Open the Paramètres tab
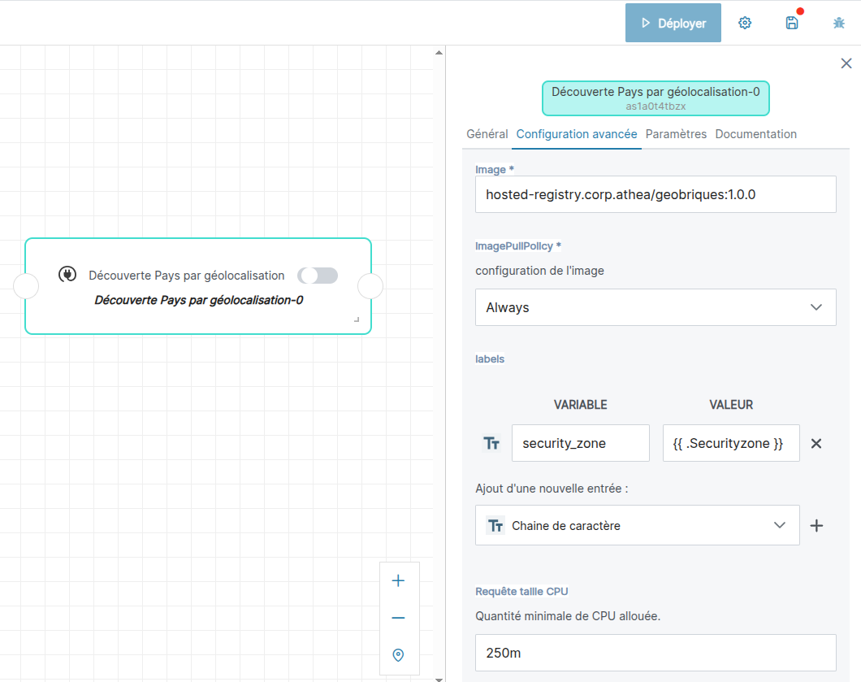This screenshot has height=682, width=861. point(676,134)
